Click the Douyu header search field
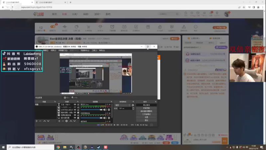266x150 pixels. pyautogui.click(x=167, y=14)
